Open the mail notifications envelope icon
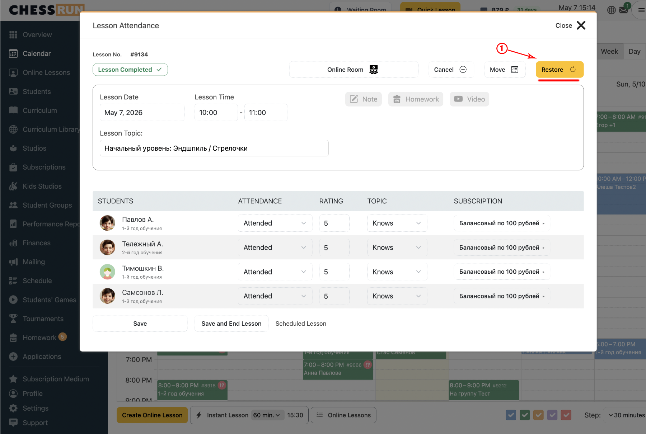This screenshot has width=646, height=434. pos(624,10)
